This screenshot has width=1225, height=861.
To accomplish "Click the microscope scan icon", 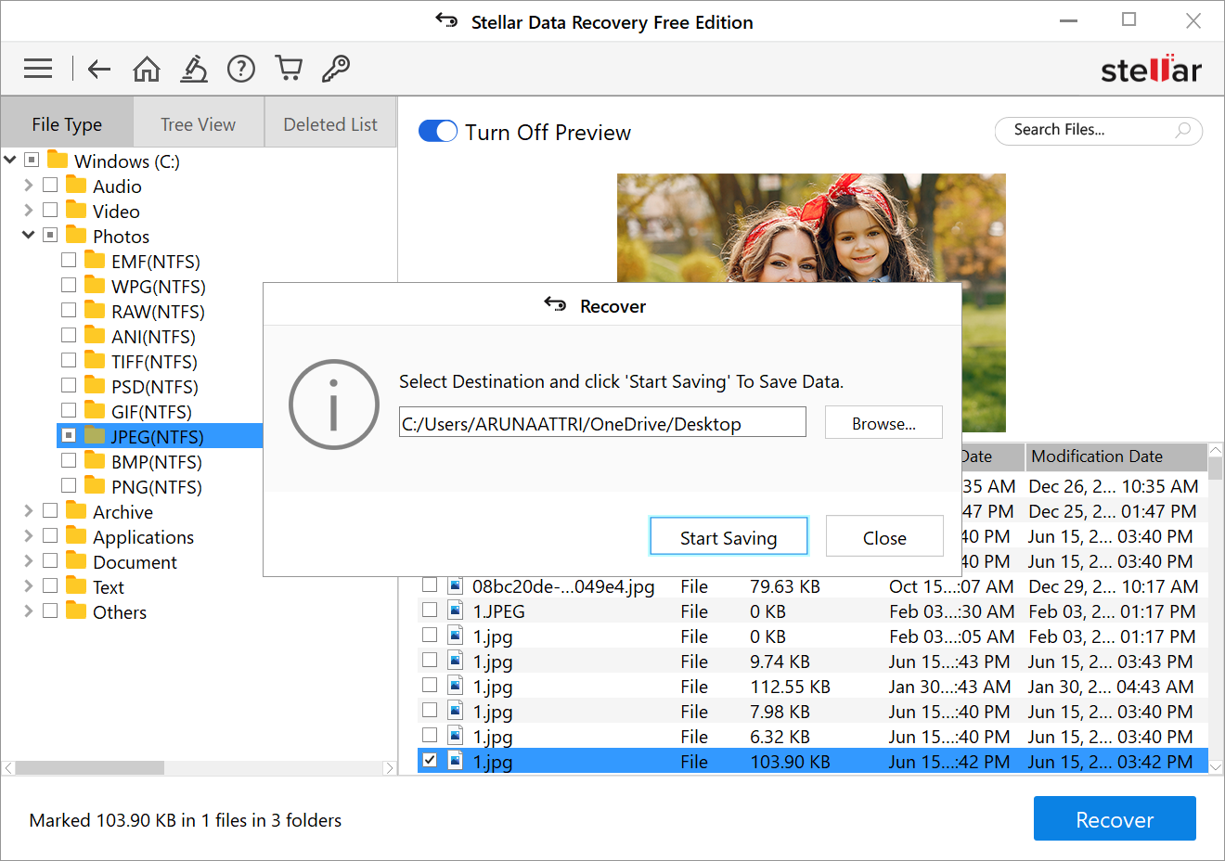I will (193, 68).
